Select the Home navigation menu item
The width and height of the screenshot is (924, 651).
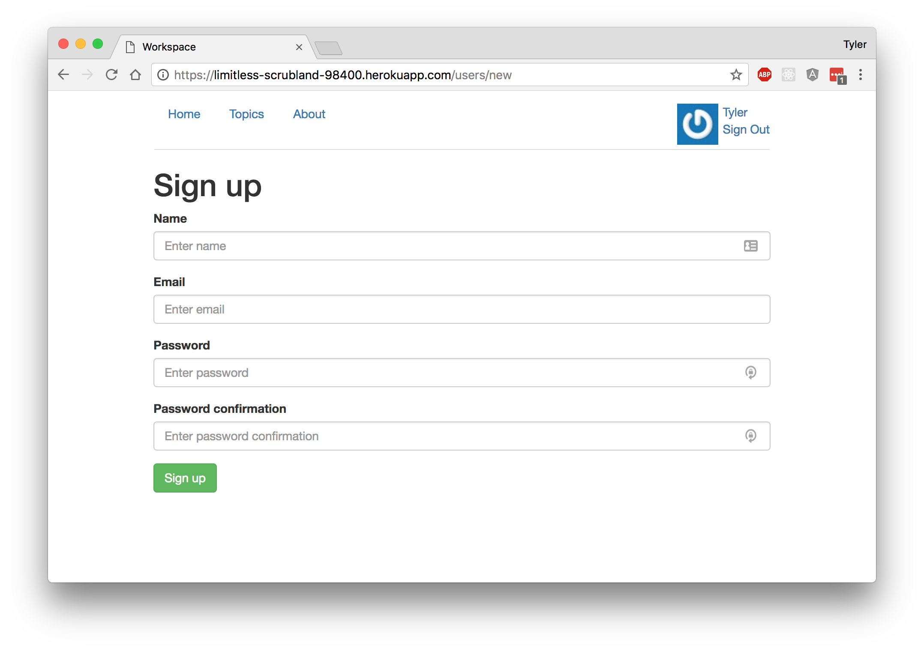click(x=184, y=114)
